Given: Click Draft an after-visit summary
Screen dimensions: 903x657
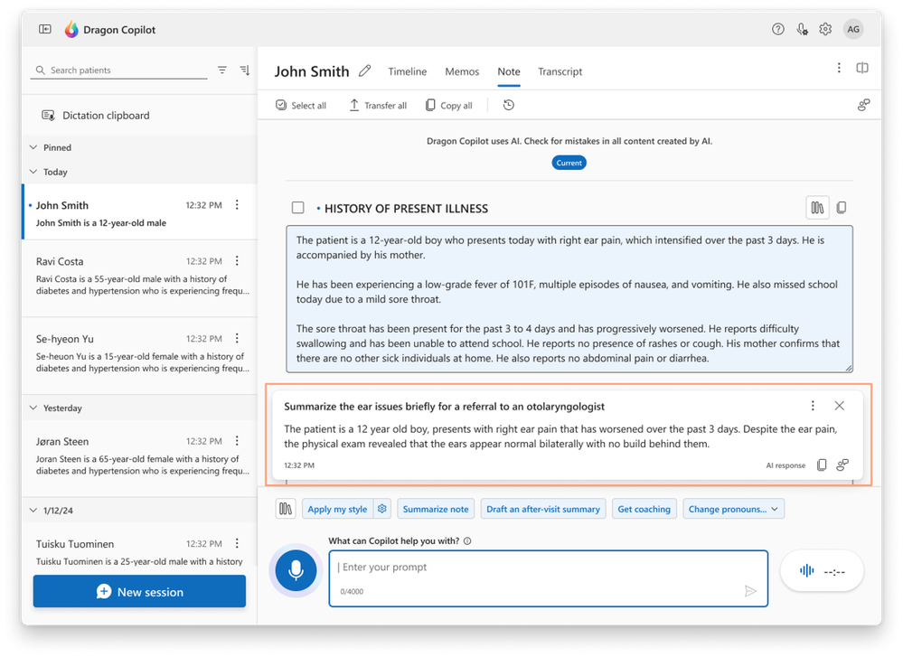Looking at the screenshot, I should (x=543, y=509).
